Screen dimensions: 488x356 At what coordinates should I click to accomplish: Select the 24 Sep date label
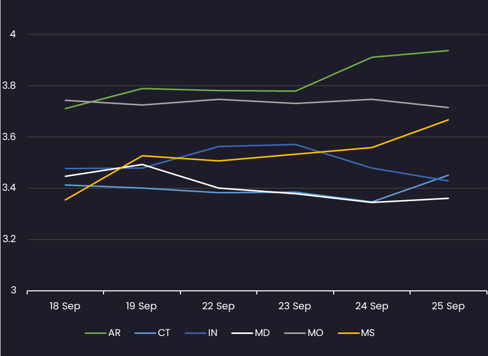tap(372, 306)
